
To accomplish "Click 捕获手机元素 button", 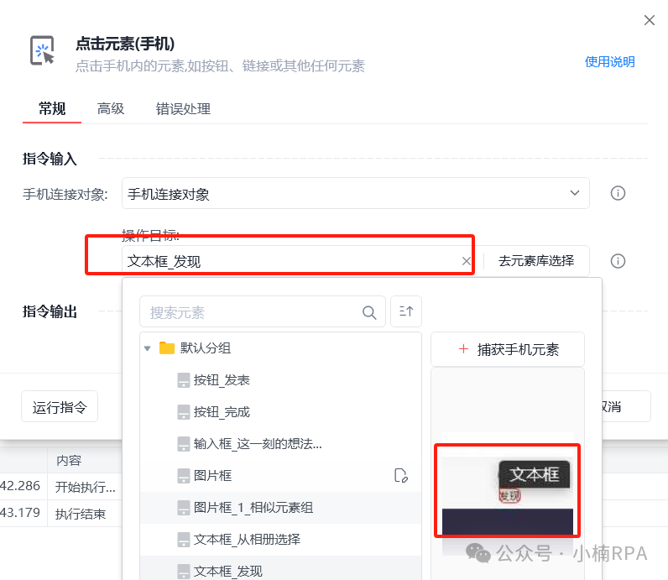I will (x=508, y=349).
